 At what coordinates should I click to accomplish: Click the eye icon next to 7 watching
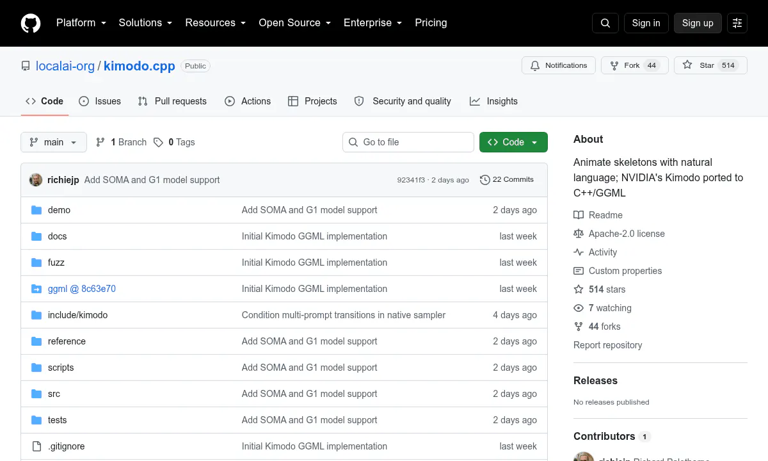click(x=579, y=308)
